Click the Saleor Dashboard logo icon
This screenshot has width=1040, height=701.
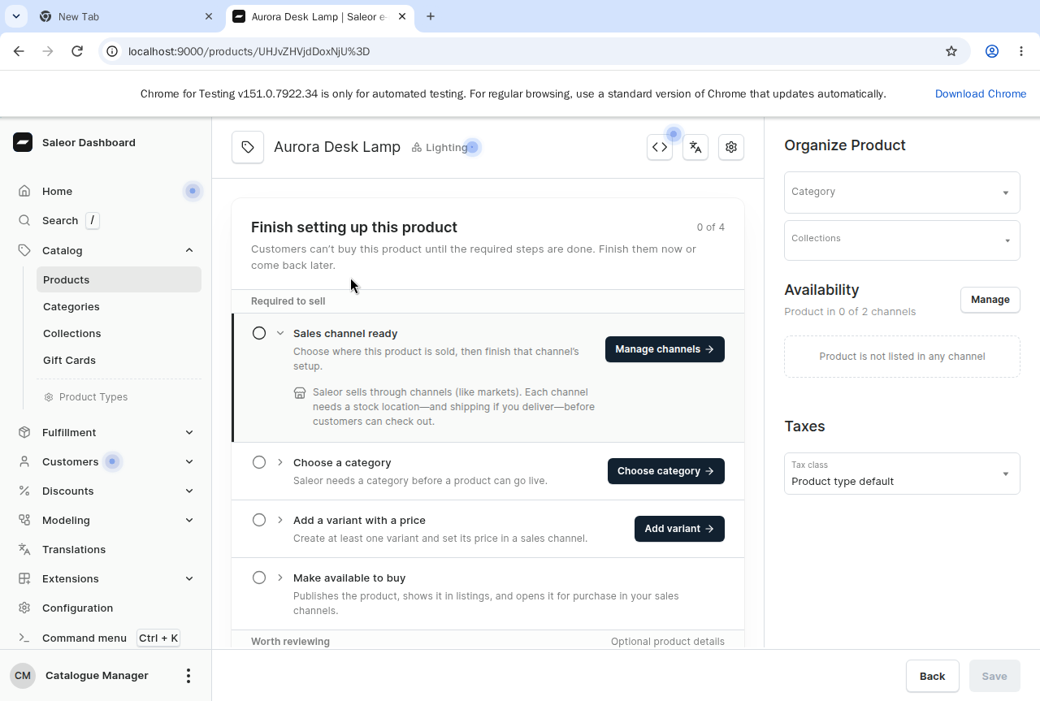tap(23, 142)
